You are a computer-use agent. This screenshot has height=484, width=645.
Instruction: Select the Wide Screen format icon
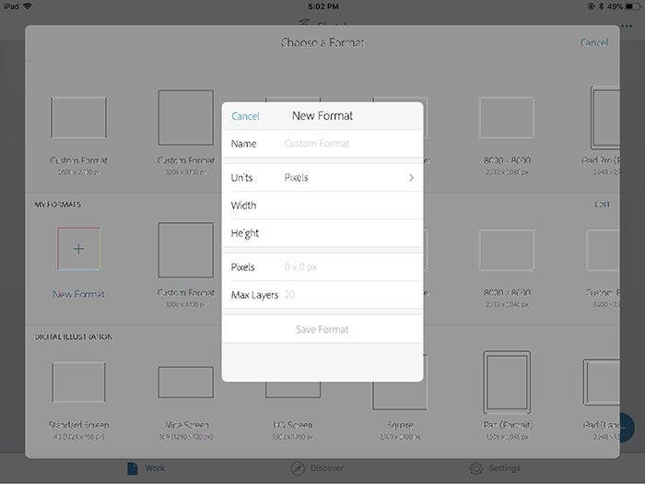tap(185, 382)
